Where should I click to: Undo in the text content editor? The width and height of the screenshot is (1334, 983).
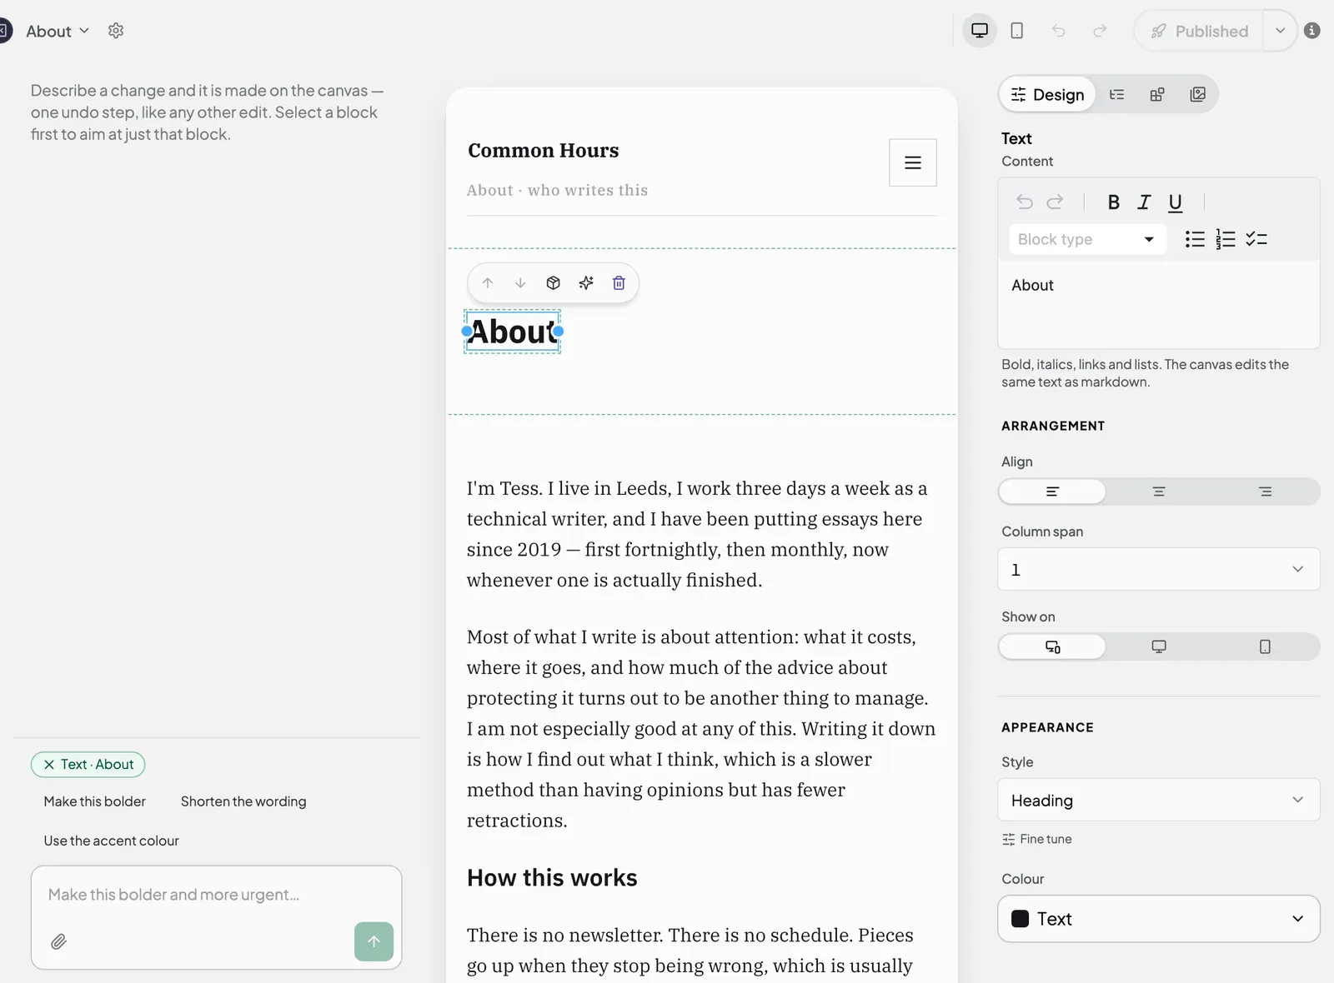[1025, 202]
